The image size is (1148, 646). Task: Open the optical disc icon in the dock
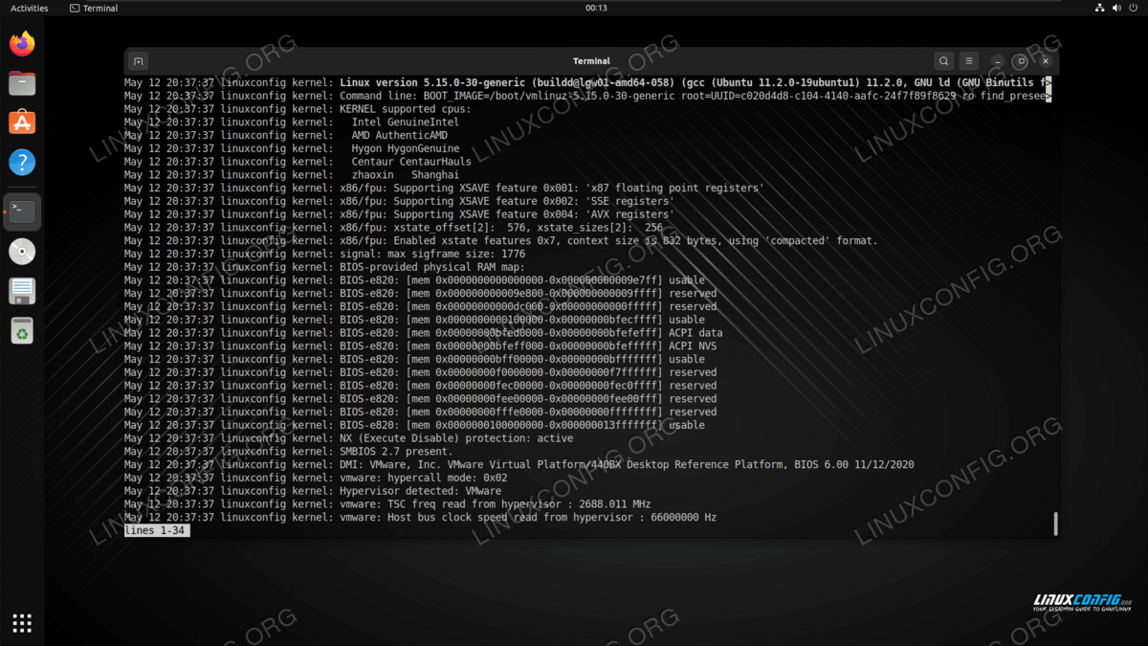(x=22, y=252)
